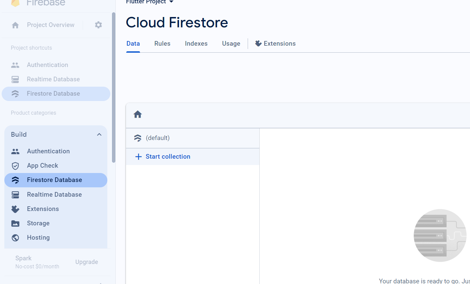Select Hosting in Build menu
470x284 pixels.
click(x=38, y=238)
